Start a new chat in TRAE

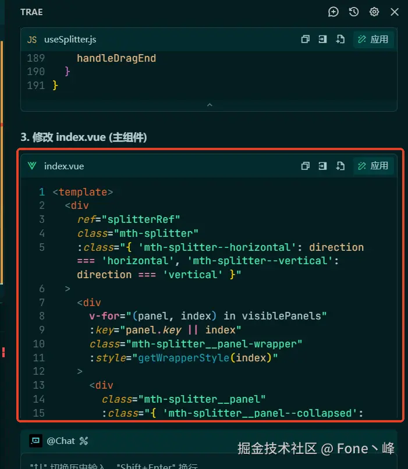pyautogui.click(x=334, y=12)
